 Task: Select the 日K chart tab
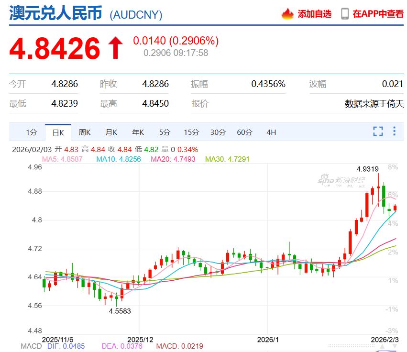(58, 132)
